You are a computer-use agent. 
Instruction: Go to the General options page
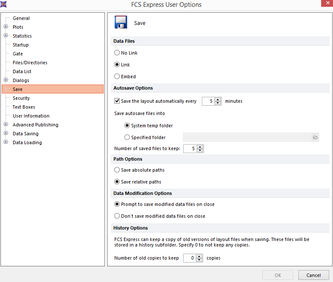pos(21,18)
